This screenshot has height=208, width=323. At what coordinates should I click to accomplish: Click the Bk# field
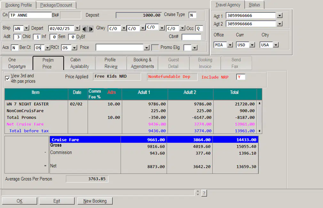(70, 15)
